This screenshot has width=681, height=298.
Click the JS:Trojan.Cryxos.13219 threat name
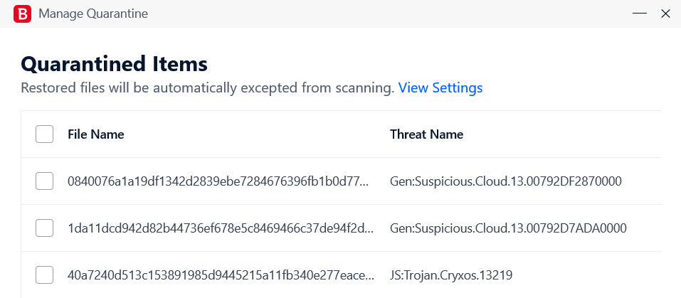click(451, 275)
